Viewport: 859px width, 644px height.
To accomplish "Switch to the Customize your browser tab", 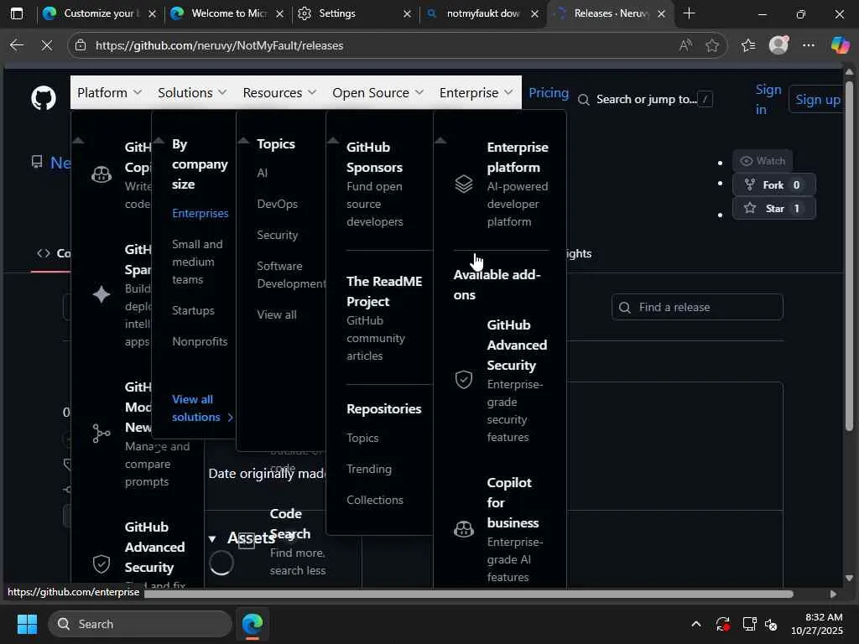I will click(x=99, y=13).
